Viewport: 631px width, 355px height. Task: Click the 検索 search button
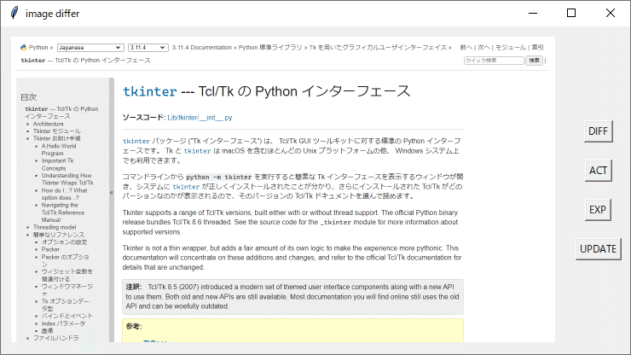(534, 61)
